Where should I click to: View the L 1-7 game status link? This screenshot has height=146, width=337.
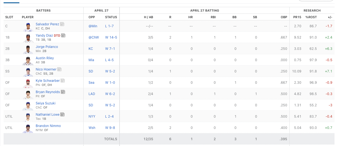coord(109,26)
